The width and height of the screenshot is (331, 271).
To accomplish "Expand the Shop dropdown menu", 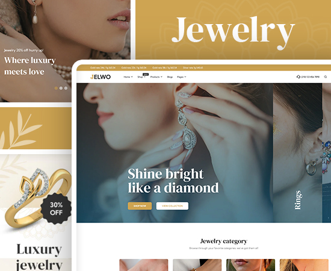I will pos(141,77).
